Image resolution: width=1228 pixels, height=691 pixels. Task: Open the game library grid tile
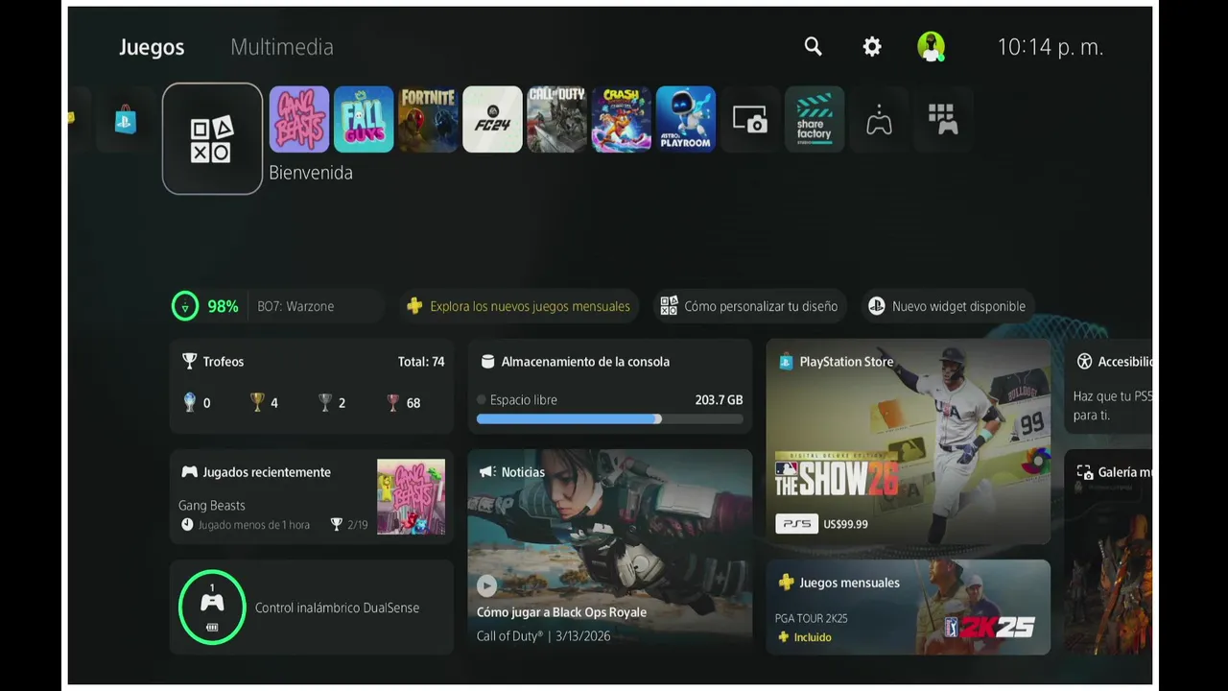(x=943, y=119)
